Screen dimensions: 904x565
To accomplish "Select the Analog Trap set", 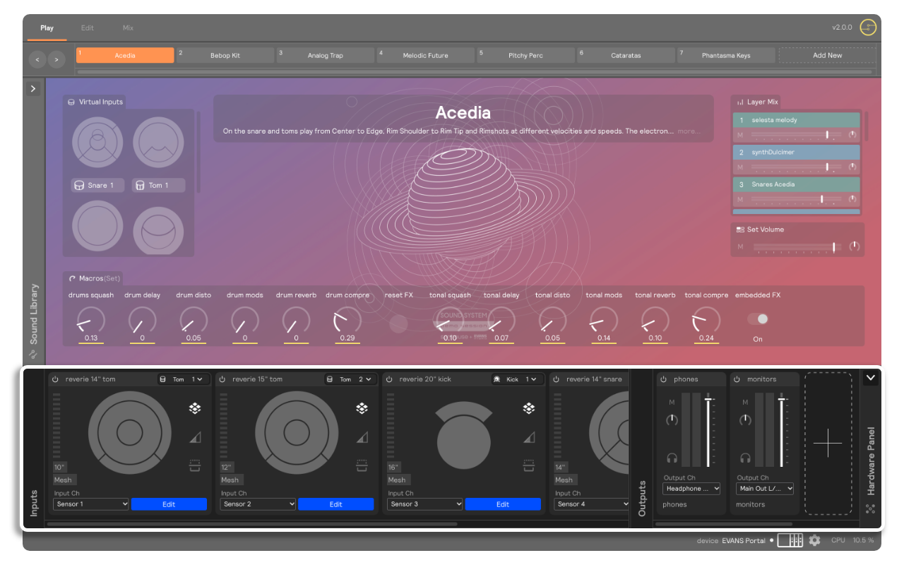I will click(326, 55).
